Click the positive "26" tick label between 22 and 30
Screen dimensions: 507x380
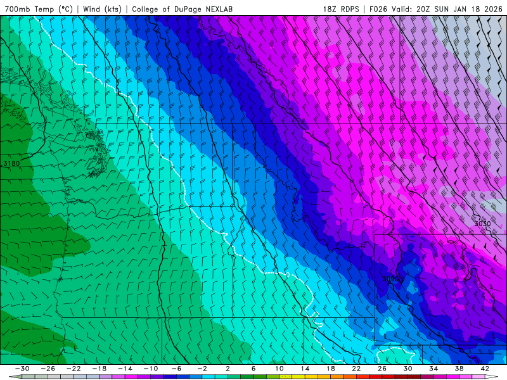coord(382,369)
